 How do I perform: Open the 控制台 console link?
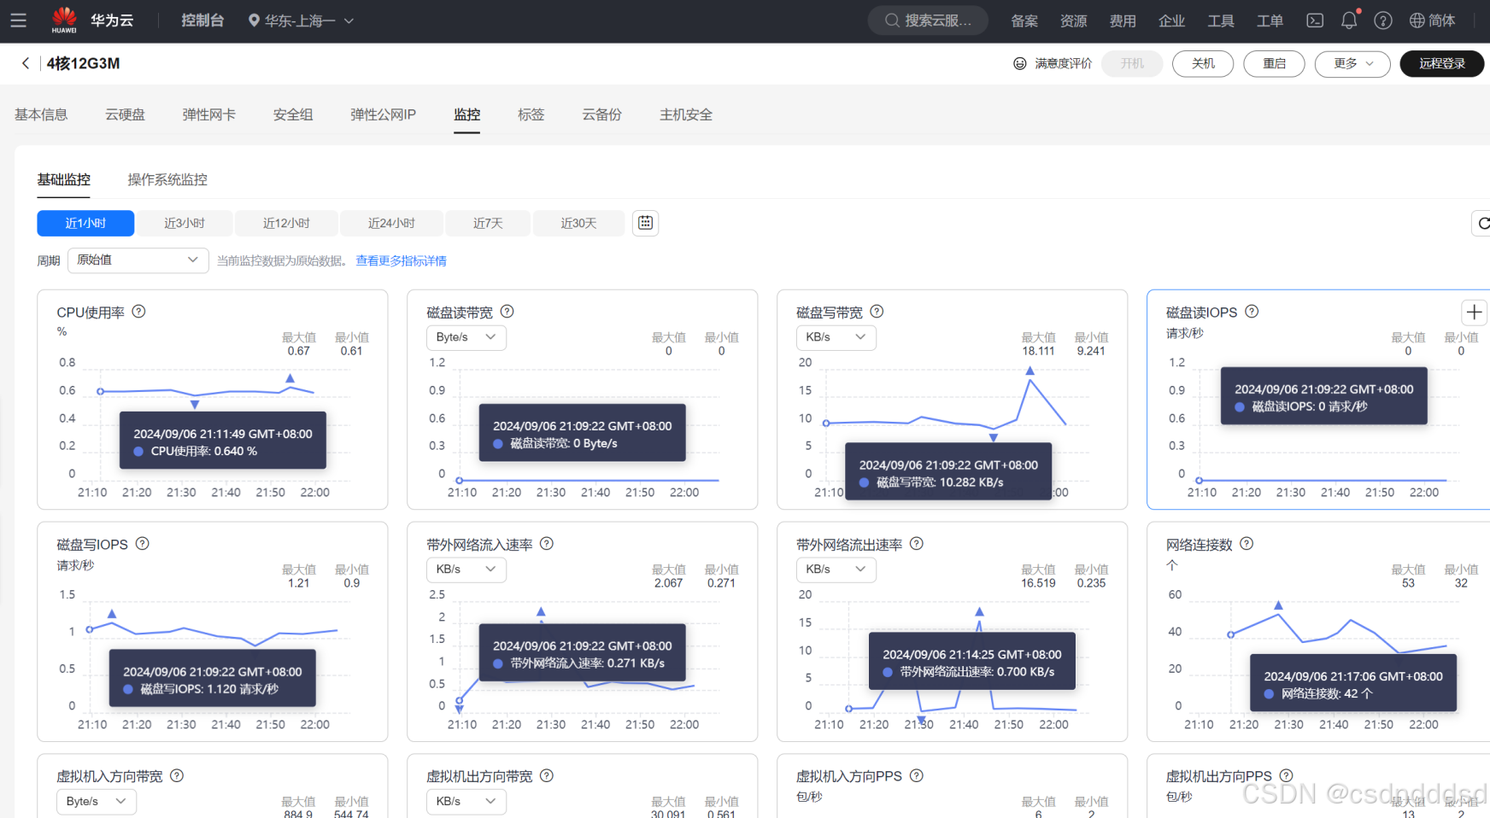point(202,20)
